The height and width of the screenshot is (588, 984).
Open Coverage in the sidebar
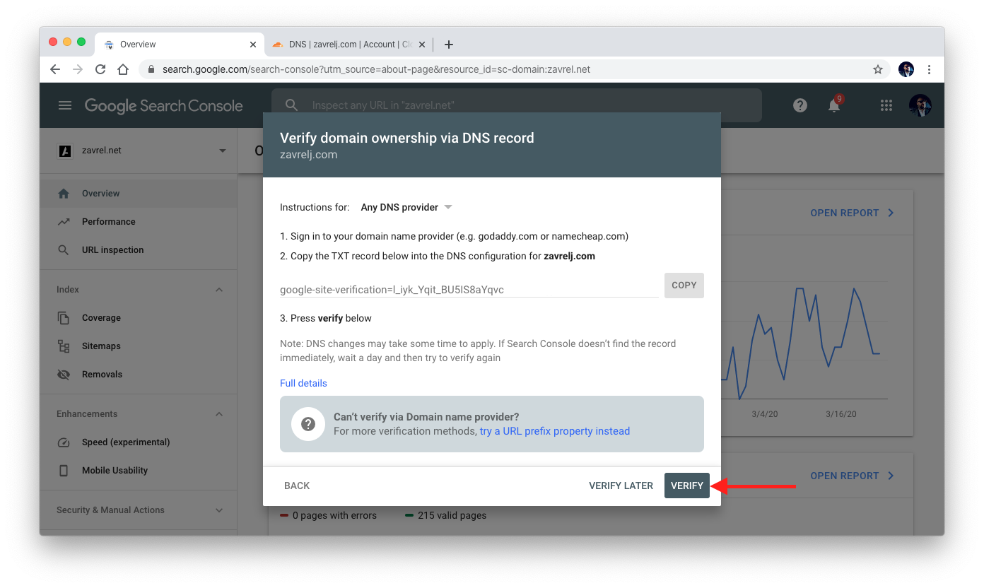point(139,317)
